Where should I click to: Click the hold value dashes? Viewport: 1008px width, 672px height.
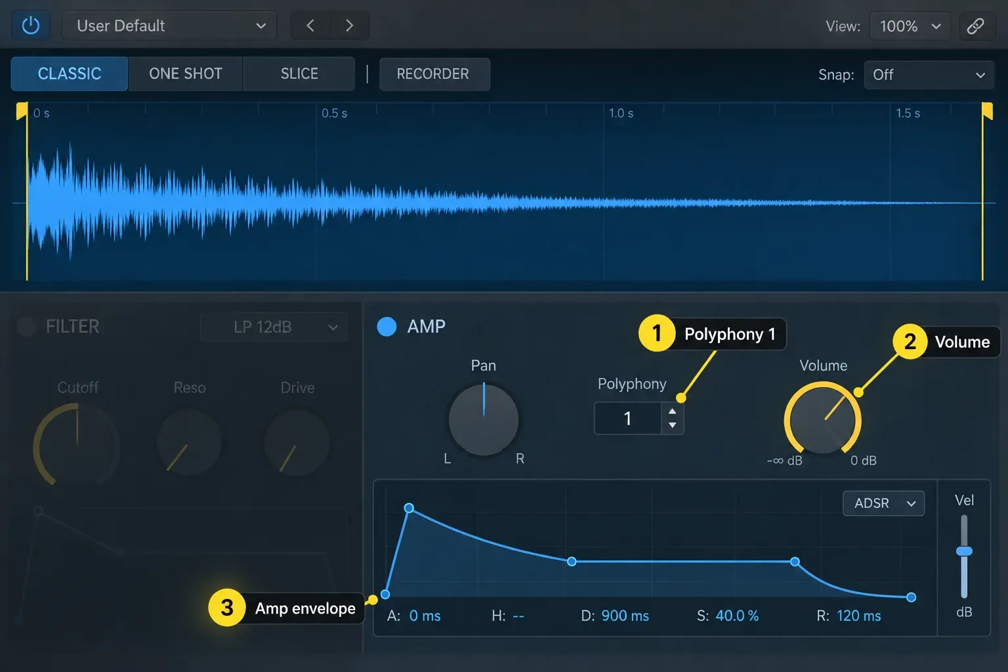point(518,616)
